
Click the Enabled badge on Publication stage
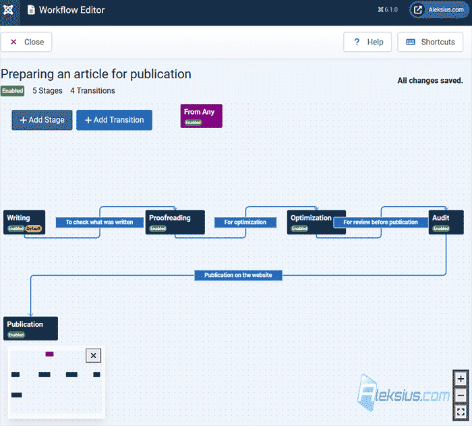[x=16, y=335]
